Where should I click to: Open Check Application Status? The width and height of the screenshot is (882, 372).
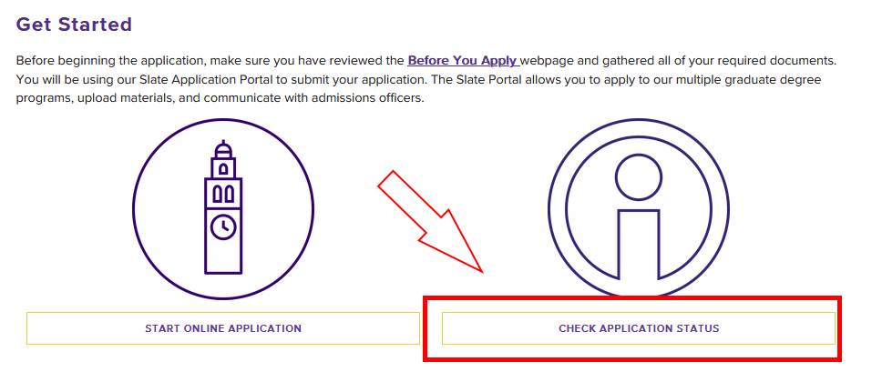pyautogui.click(x=639, y=328)
